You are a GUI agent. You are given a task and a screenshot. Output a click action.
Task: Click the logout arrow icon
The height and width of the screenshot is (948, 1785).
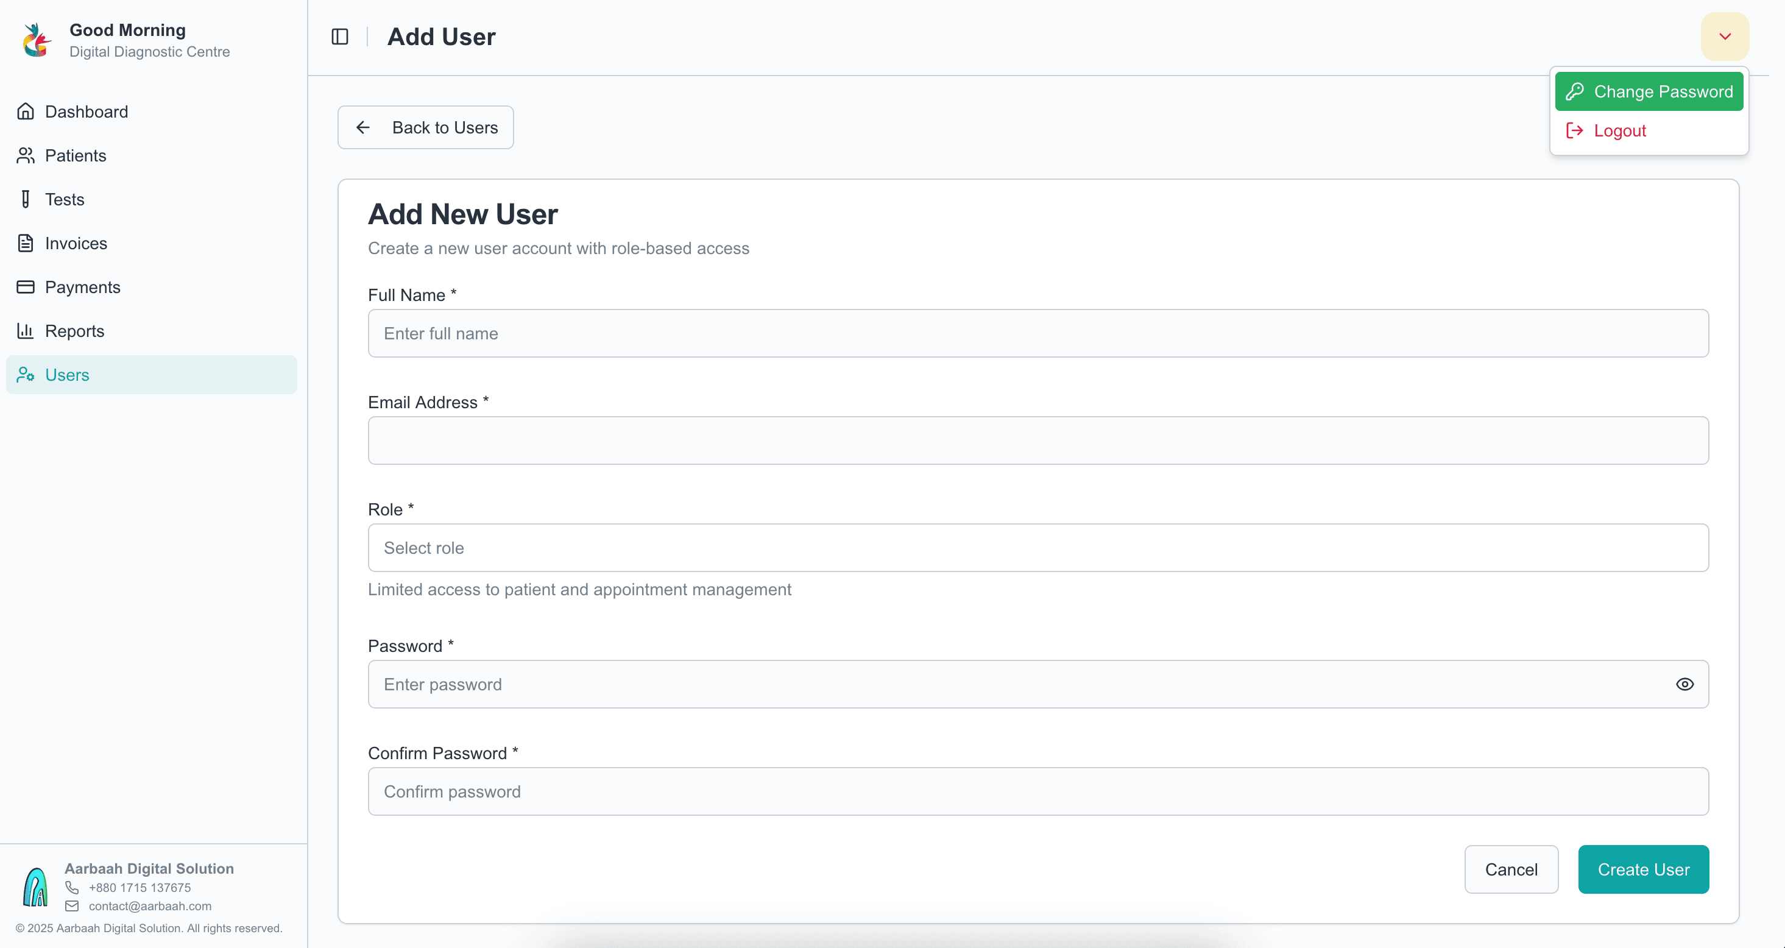[x=1575, y=130]
